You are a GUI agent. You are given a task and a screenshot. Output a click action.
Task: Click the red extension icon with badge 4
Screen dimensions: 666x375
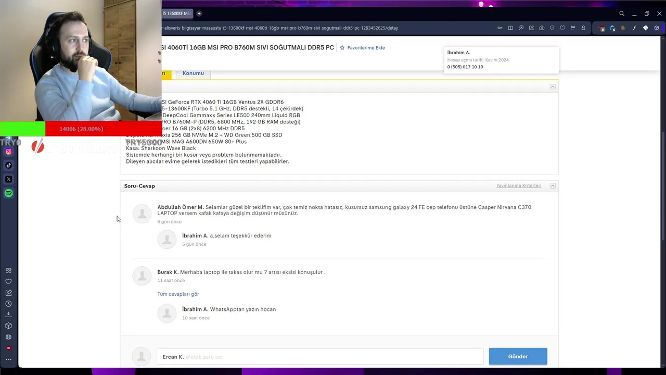(602, 28)
